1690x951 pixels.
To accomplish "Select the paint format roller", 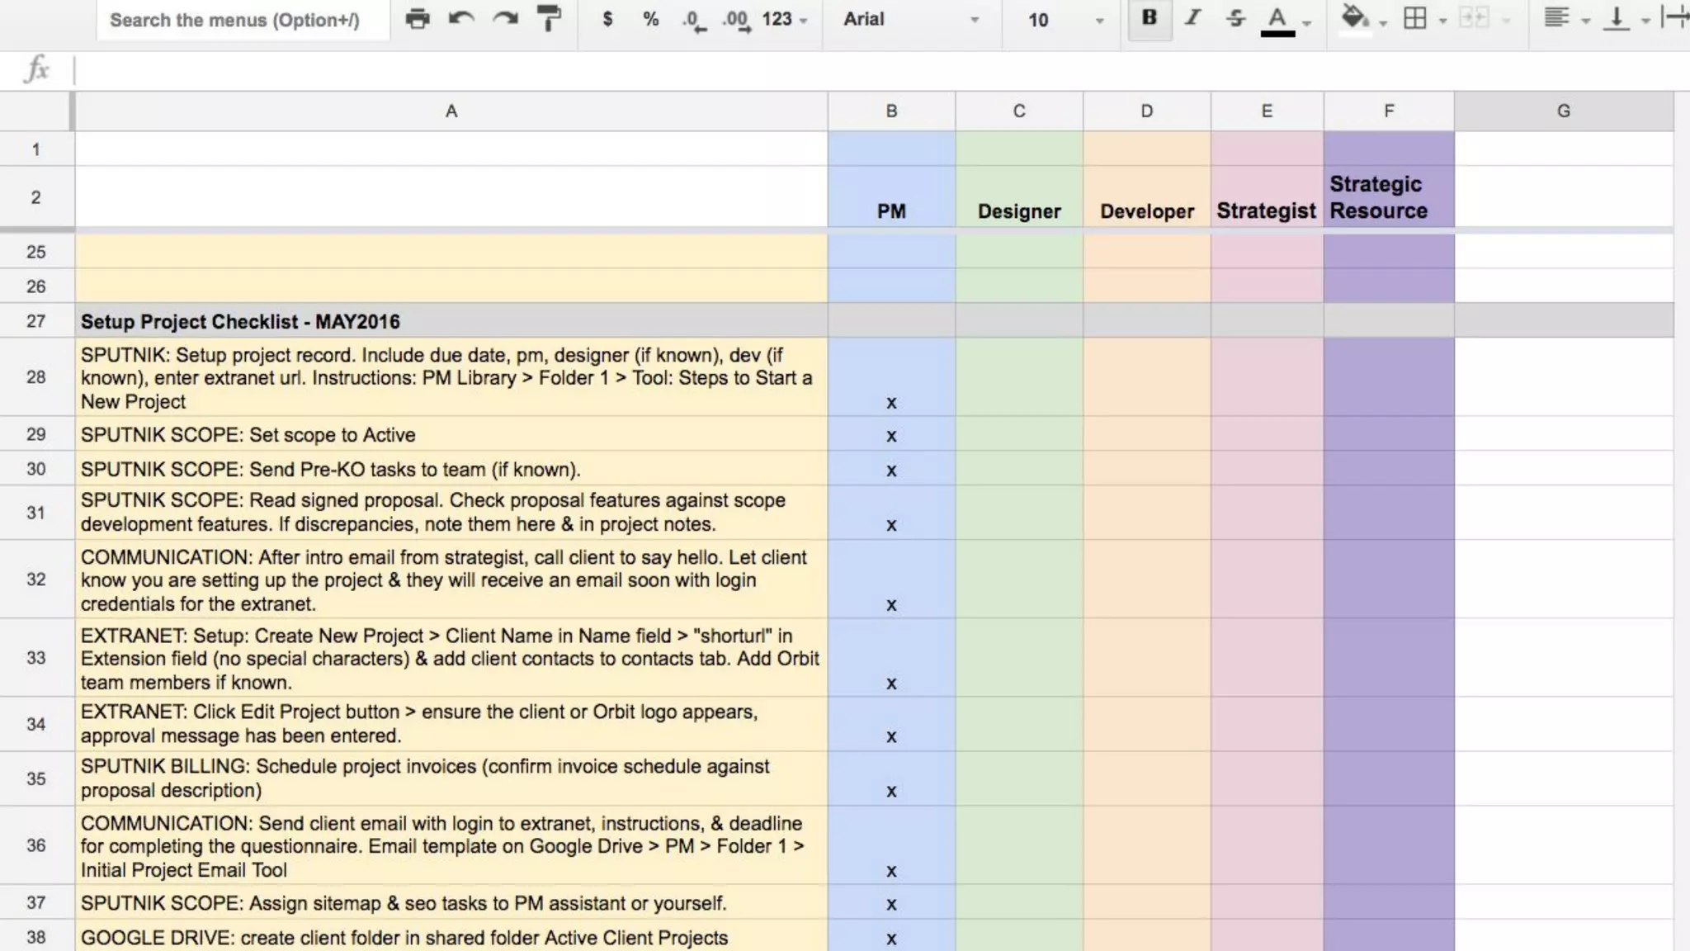I will (x=549, y=18).
